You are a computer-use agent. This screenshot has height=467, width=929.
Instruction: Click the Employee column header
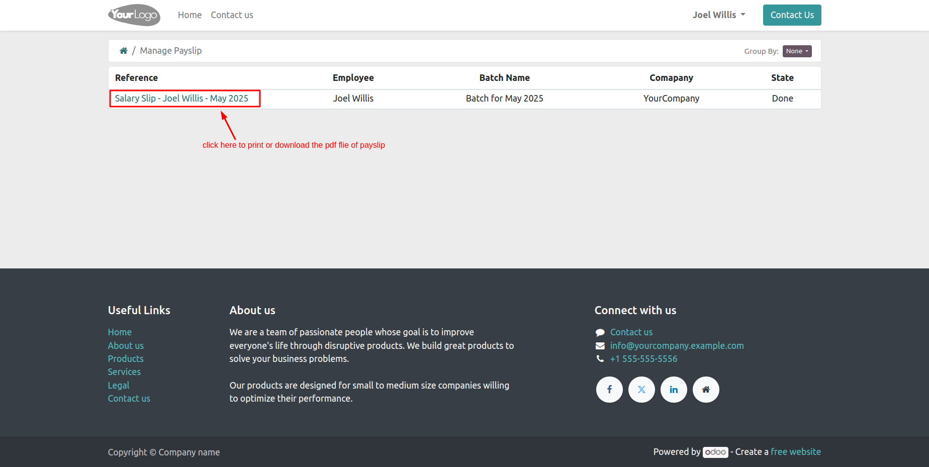(x=353, y=78)
